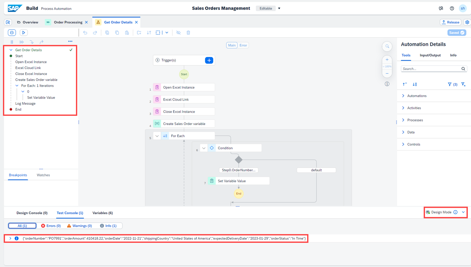Click the step-over debugger arrow

point(42,42)
